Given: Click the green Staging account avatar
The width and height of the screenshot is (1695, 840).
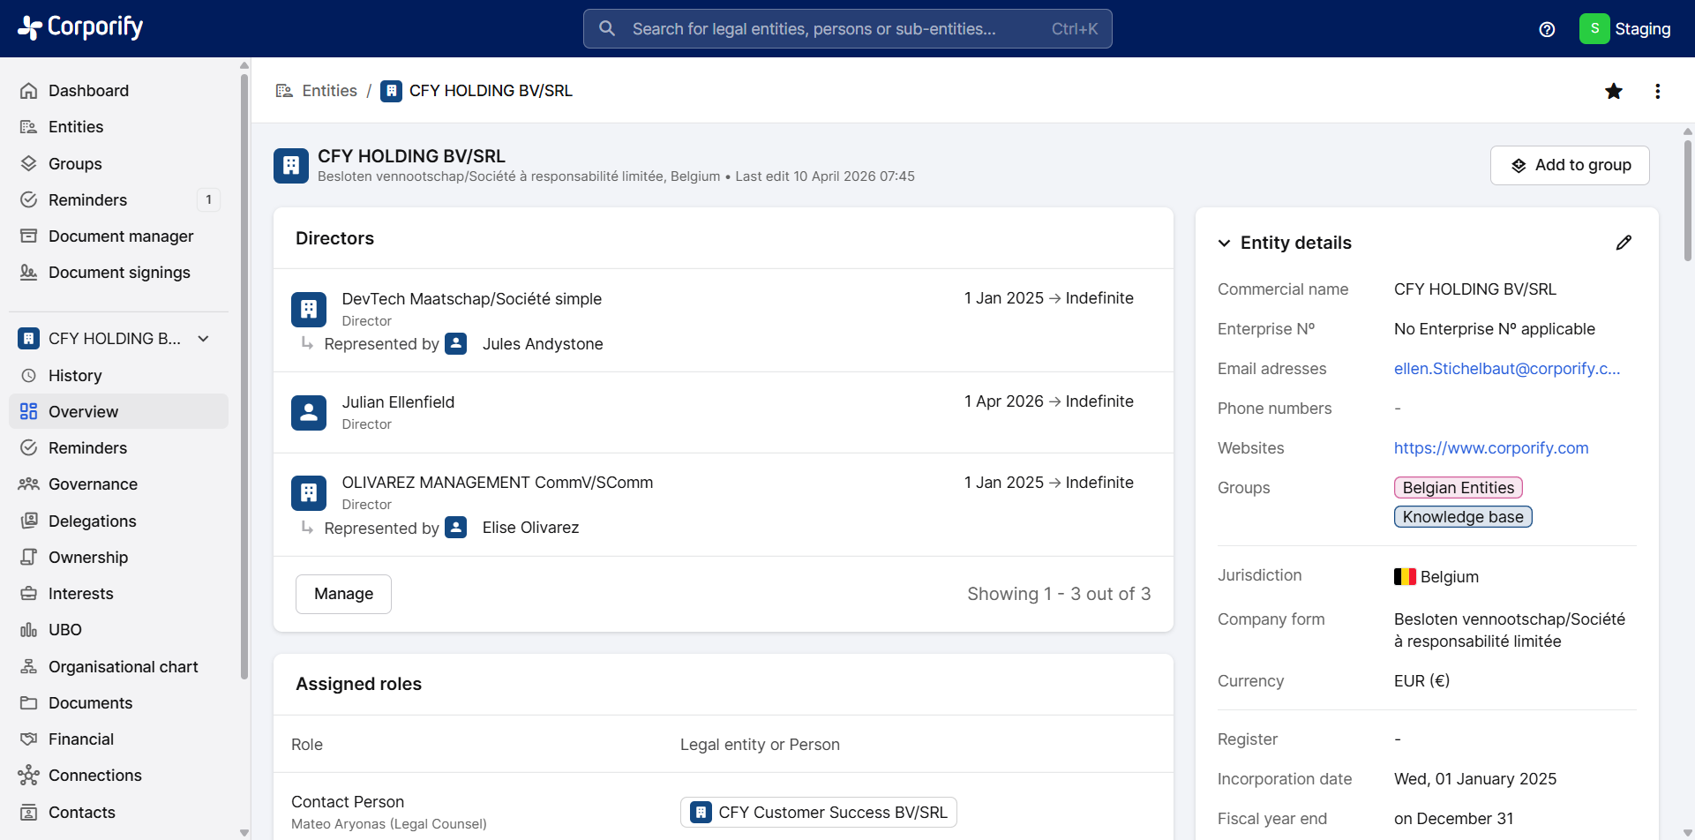Looking at the screenshot, I should (x=1594, y=28).
